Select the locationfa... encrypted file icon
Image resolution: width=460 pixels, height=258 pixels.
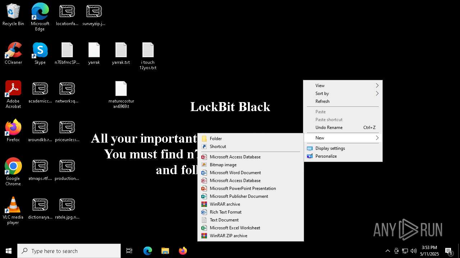[67, 15]
